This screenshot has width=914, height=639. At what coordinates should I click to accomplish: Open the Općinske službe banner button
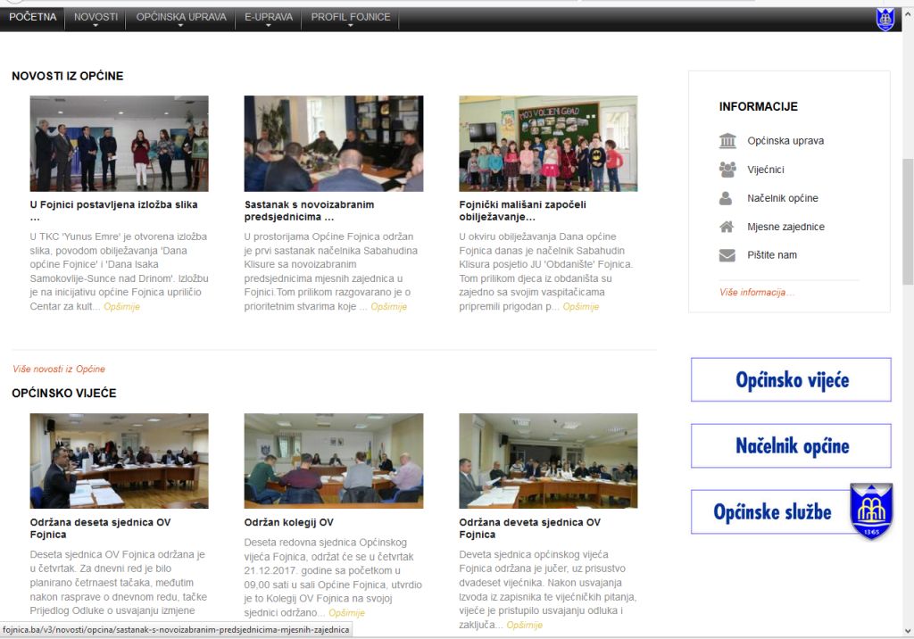pyautogui.click(x=771, y=512)
